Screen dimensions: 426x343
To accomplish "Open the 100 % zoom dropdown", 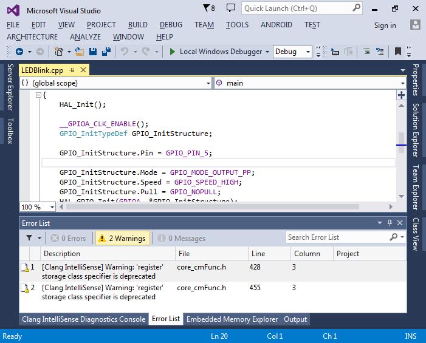I will [x=52, y=207].
